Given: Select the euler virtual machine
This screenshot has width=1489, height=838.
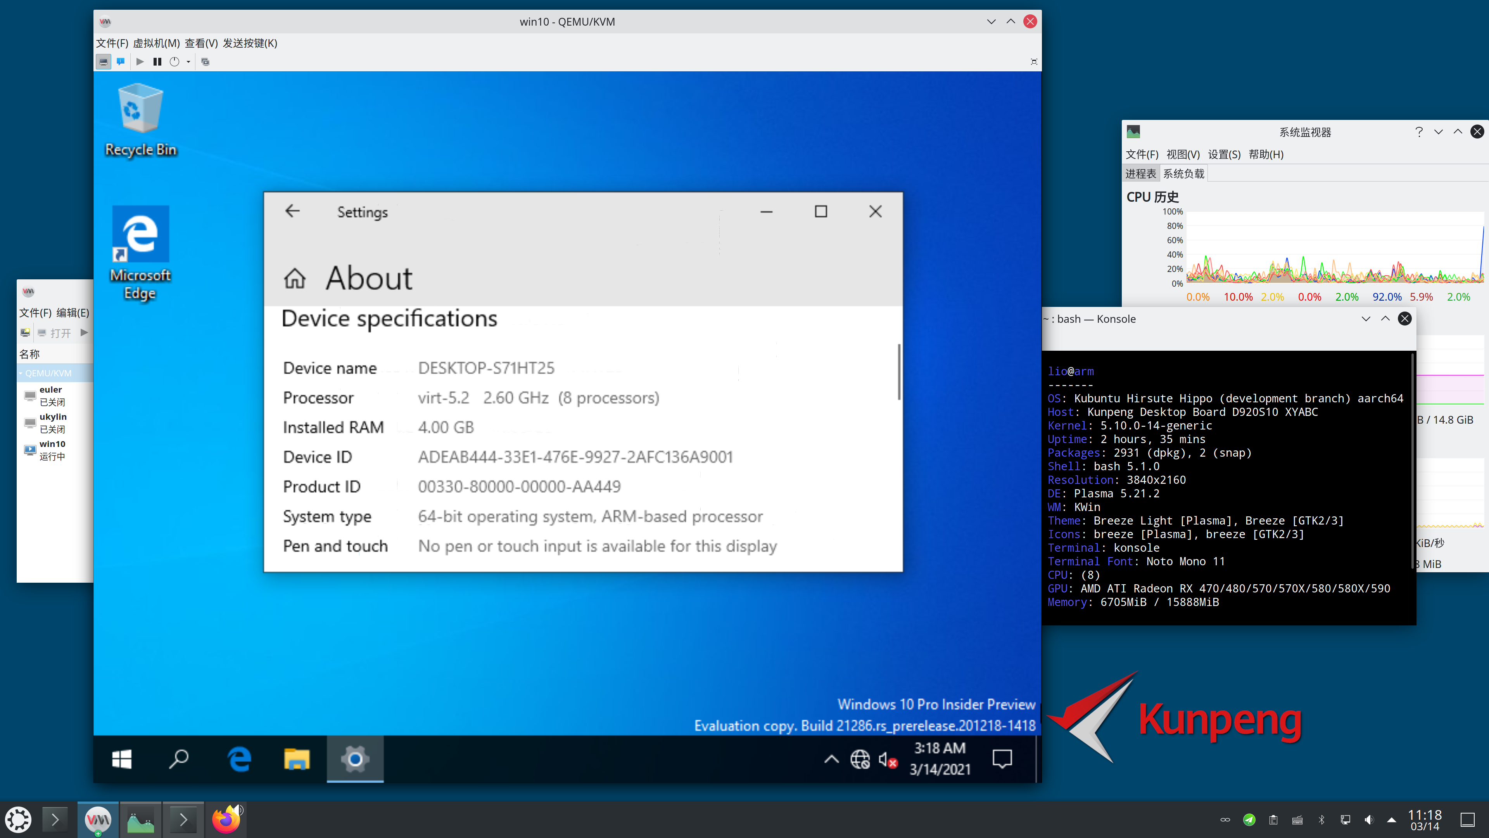Looking at the screenshot, I should click(55, 396).
